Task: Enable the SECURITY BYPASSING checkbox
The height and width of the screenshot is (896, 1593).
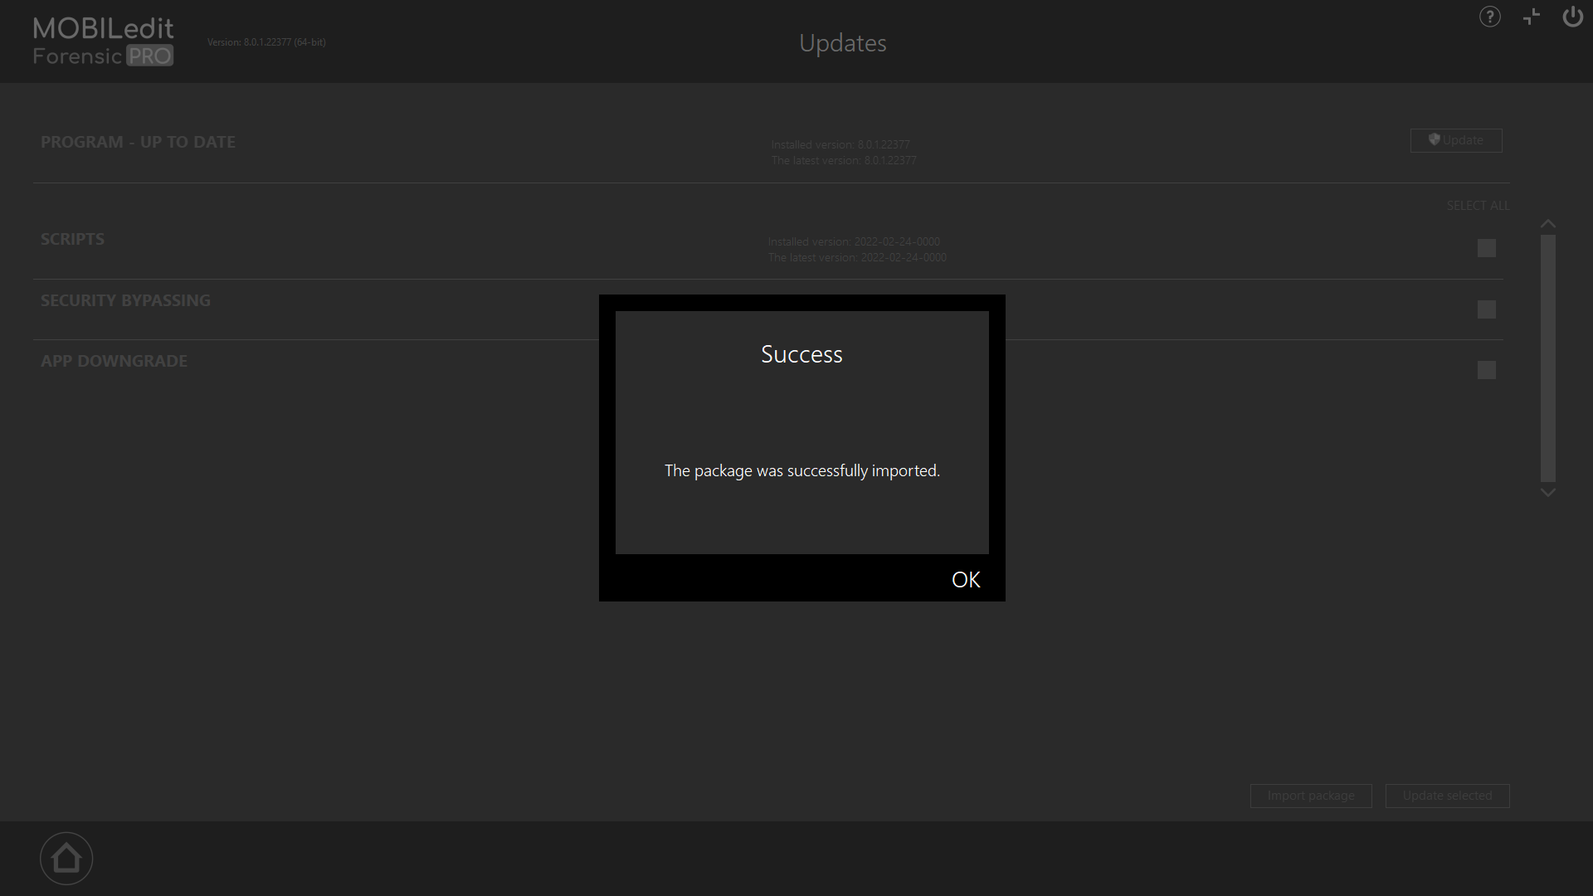Action: pos(1486,309)
